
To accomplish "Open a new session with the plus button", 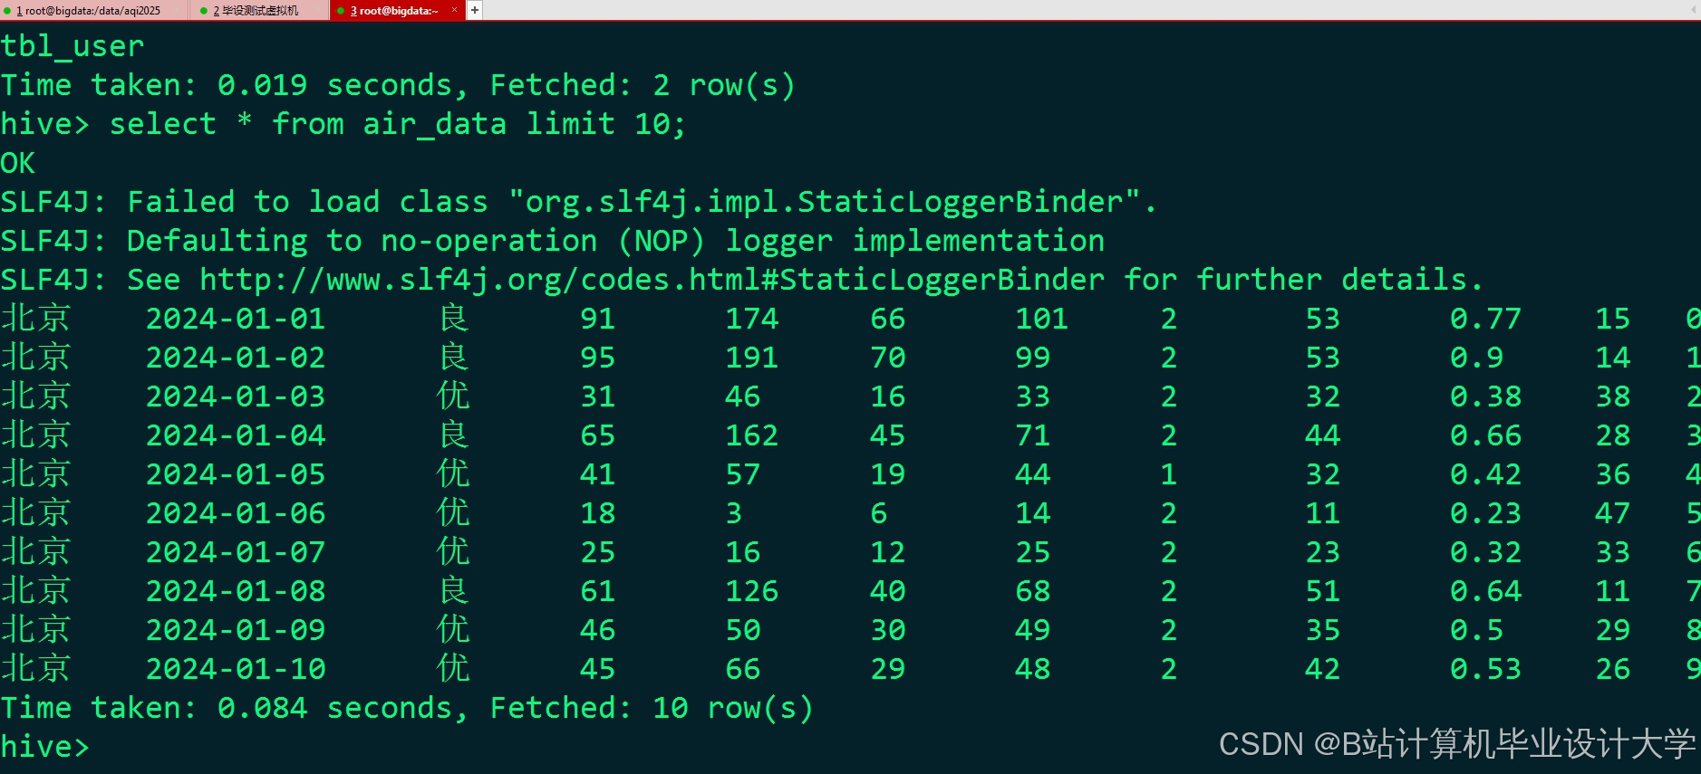I will point(474,10).
